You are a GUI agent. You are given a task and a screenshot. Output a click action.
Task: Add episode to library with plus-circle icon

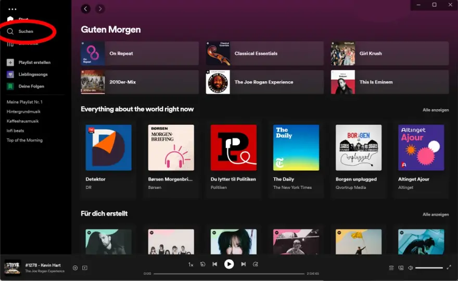(75, 268)
